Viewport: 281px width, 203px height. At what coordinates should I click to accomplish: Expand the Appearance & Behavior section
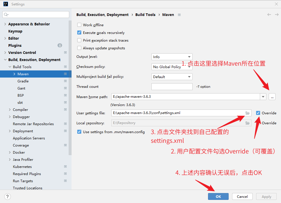point(5,24)
